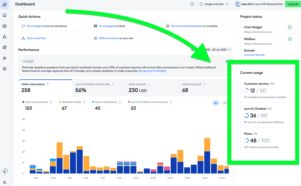This screenshot has height=186, width=301.
Task: Open the apps grid at sidebar bottom
Action: [x=4, y=182]
